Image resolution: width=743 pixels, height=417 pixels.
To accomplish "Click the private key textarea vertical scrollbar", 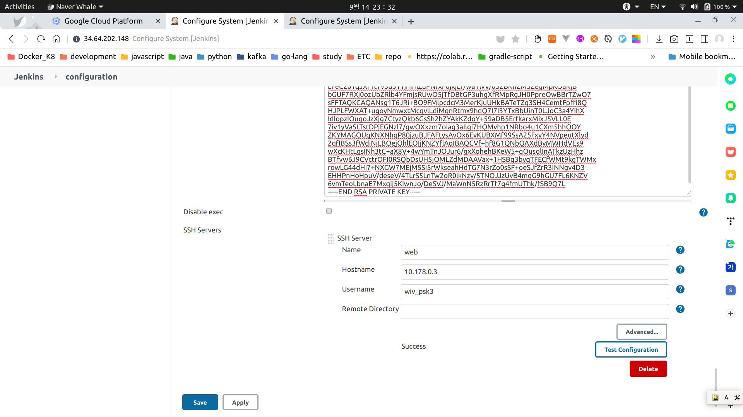I will (689, 135).
